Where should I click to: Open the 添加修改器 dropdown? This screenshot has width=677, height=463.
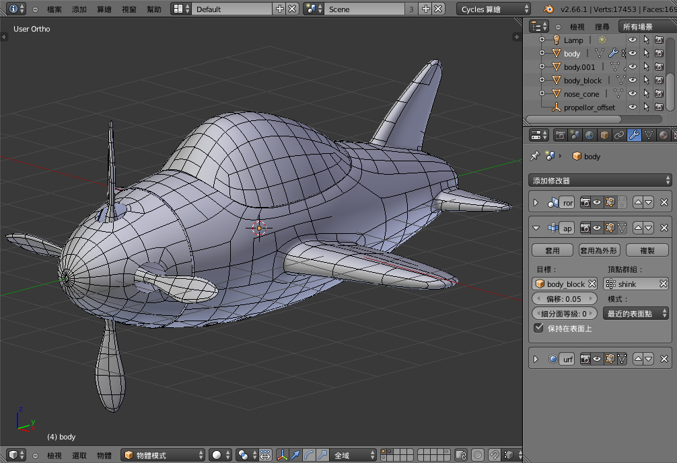click(x=600, y=180)
